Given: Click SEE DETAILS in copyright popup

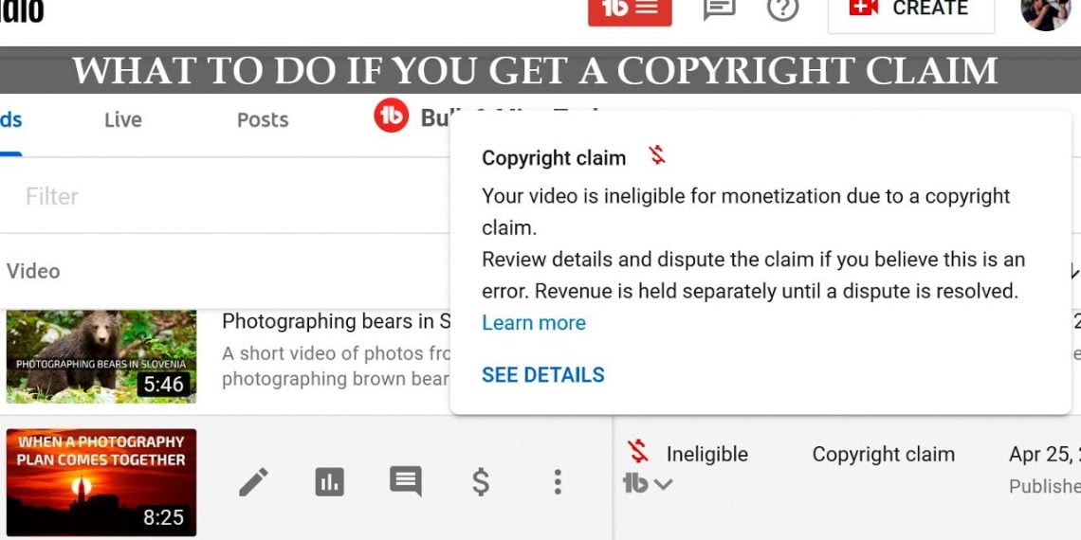Looking at the screenshot, I should click(543, 375).
